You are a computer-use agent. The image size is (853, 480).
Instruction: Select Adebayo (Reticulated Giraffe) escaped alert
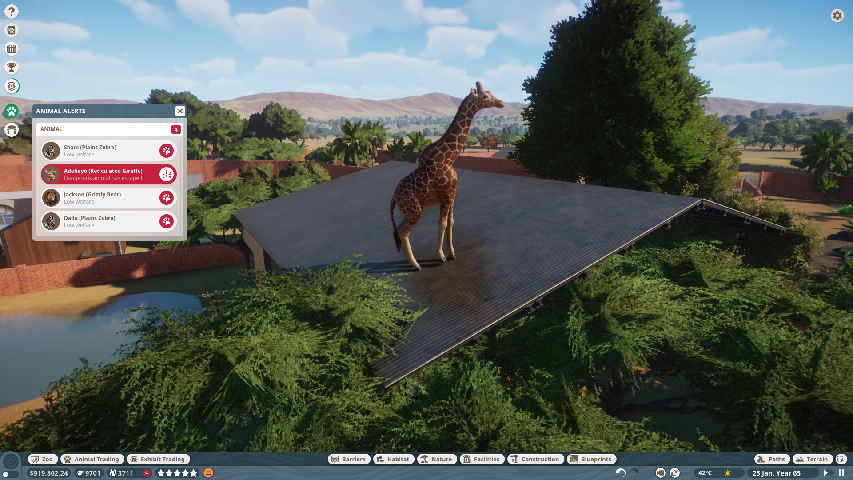coord(109,174)
